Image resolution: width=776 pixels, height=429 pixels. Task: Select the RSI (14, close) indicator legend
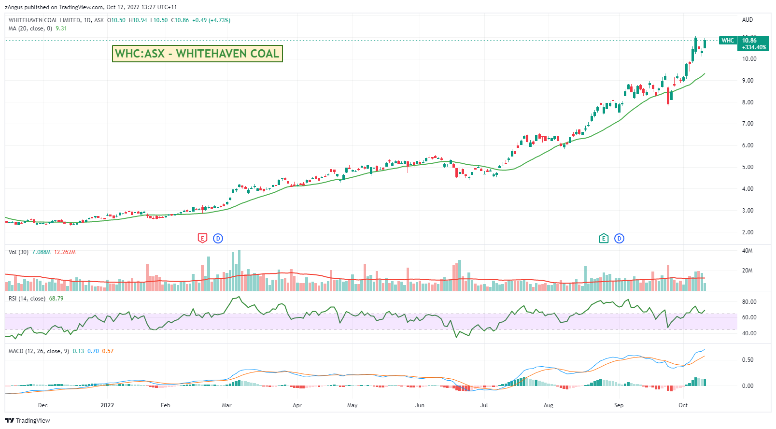click(27, 299)
